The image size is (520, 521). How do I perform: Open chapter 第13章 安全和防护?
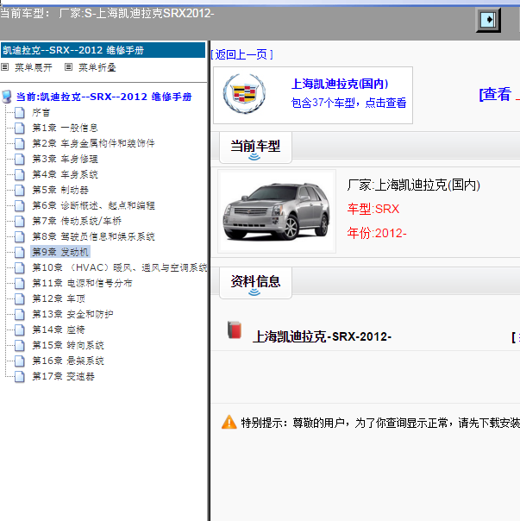click(72, 314)
